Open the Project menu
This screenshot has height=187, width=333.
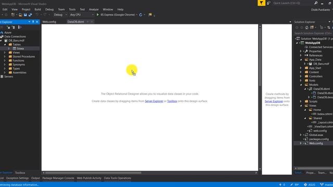click(x=26, y=9)
